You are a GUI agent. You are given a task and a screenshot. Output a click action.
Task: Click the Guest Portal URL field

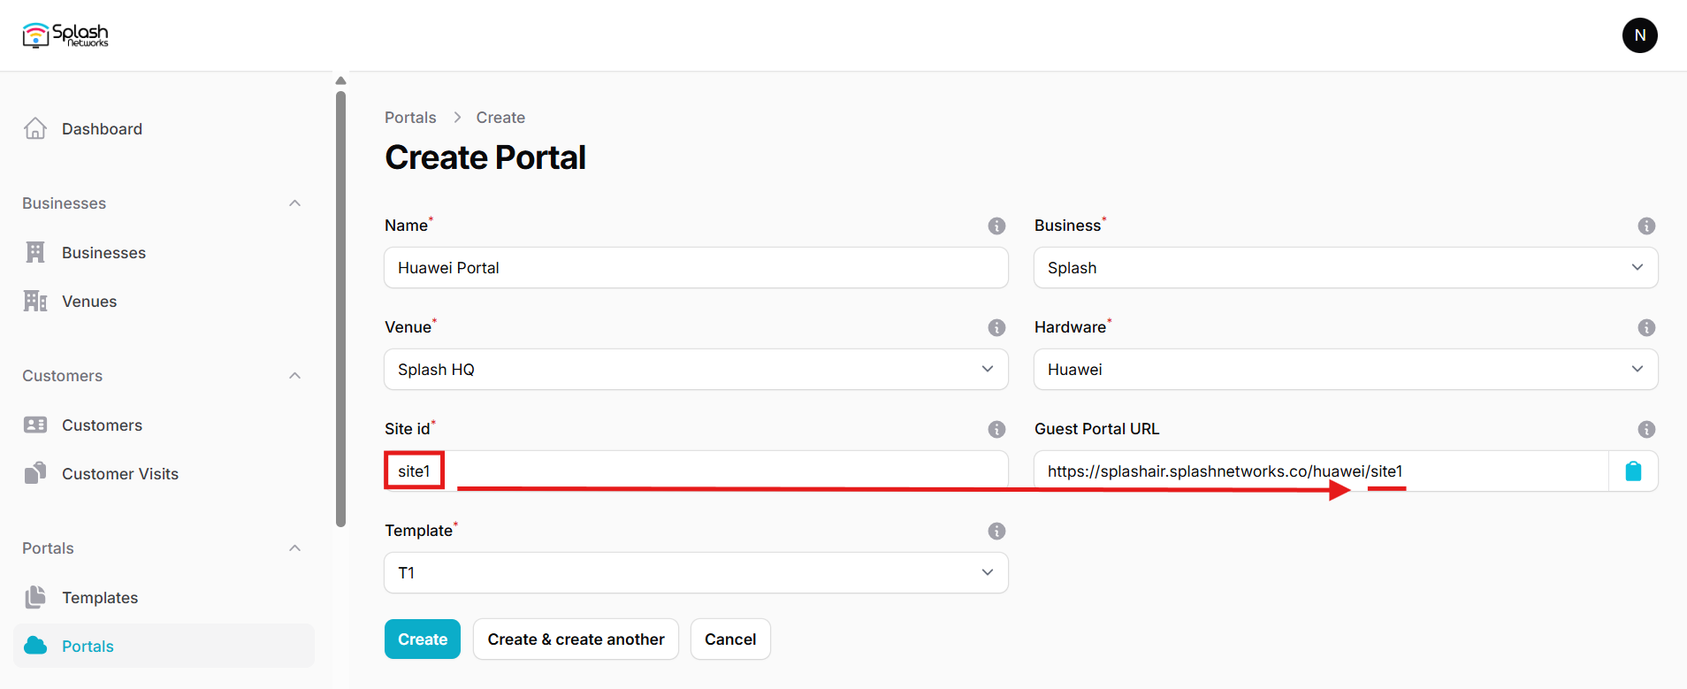[x=1321, y=471]
